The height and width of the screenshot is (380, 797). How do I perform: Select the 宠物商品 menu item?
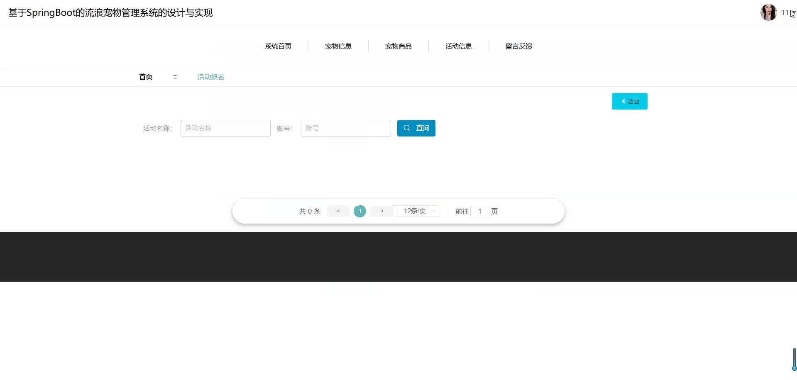[x=398, y=46]
